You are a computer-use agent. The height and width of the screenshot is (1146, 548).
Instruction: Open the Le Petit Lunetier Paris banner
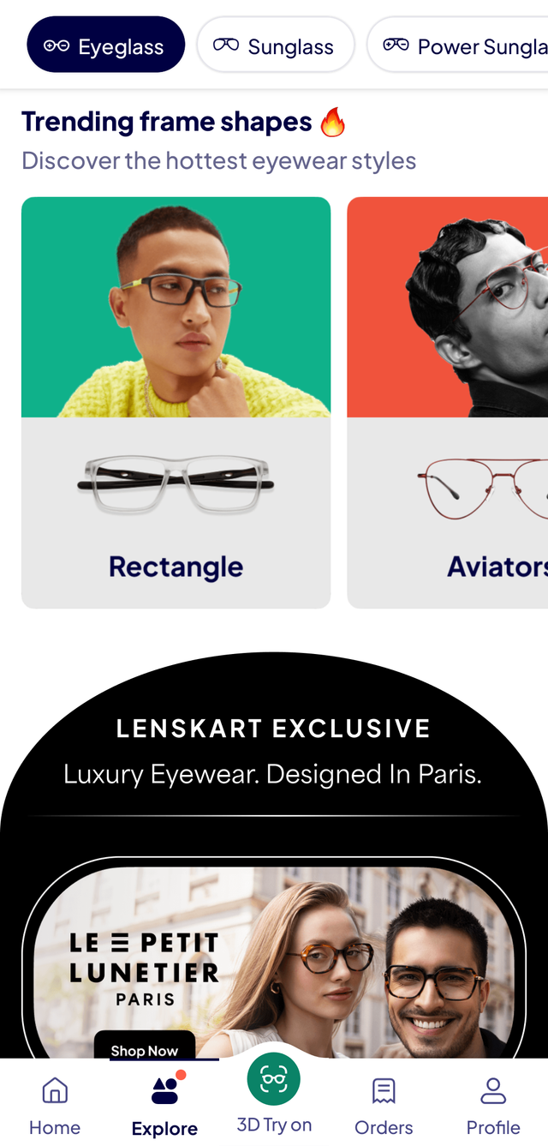[x=274, y=962]
